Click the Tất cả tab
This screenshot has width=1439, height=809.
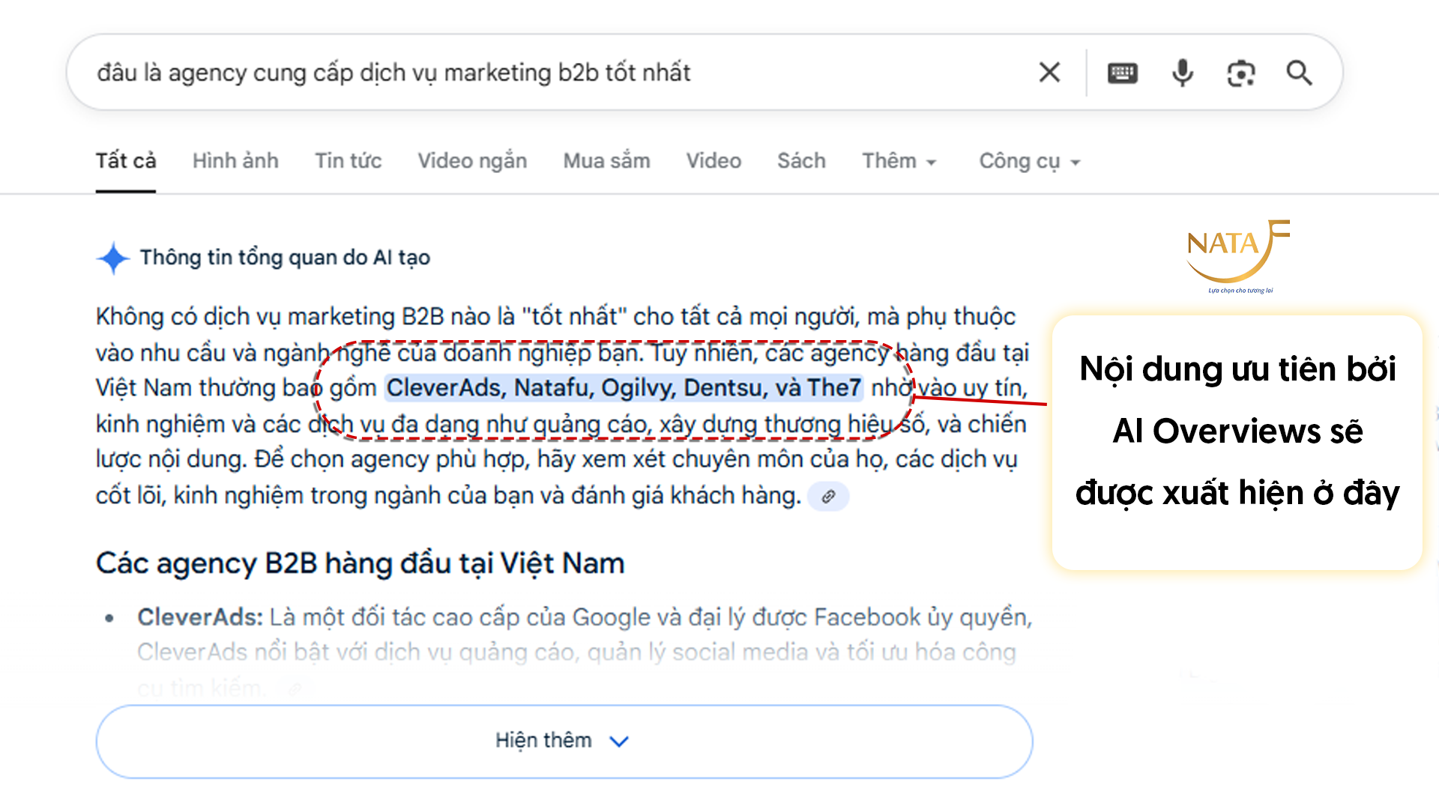(x=126, y=161)
